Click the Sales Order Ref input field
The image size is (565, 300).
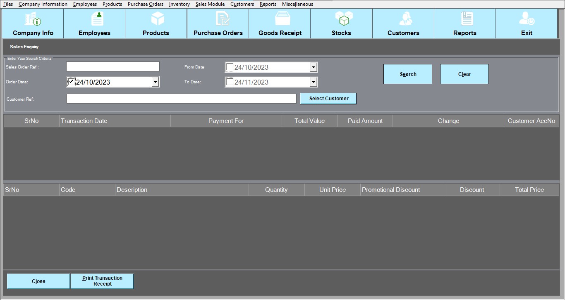(113, 67)
